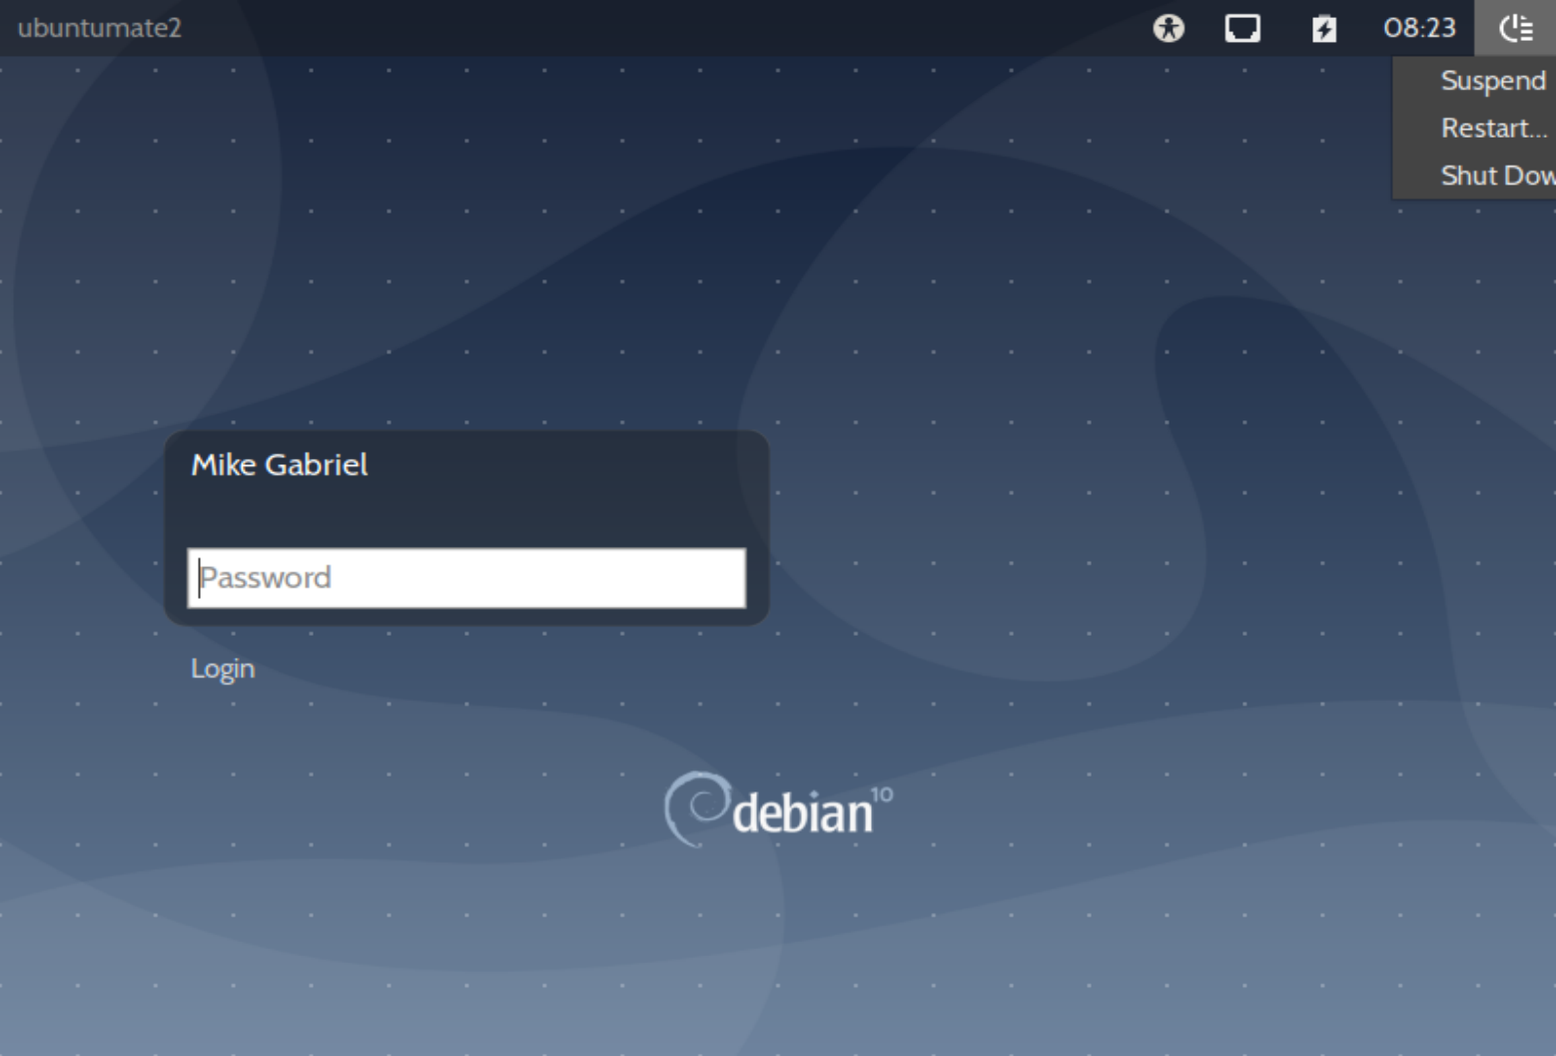Click the accessibility person icon

click(x=1171, y=28)
